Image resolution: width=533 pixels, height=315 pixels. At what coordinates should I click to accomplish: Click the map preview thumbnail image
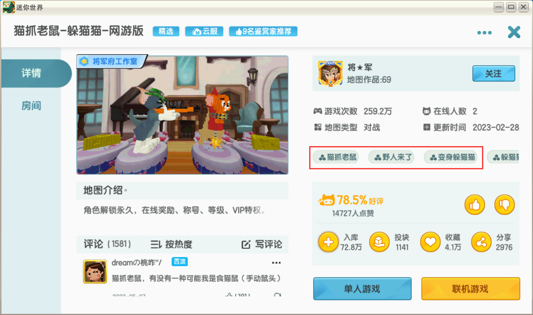pyautogui.click(x=182, y=115)
